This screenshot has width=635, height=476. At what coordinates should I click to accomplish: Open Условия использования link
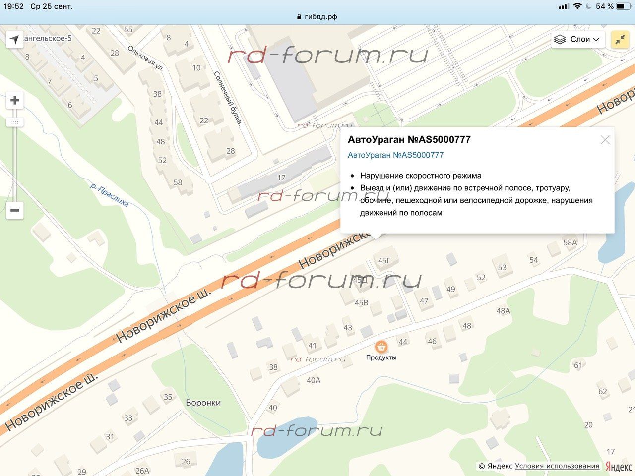pyautogui.click(x=557, y=466)
